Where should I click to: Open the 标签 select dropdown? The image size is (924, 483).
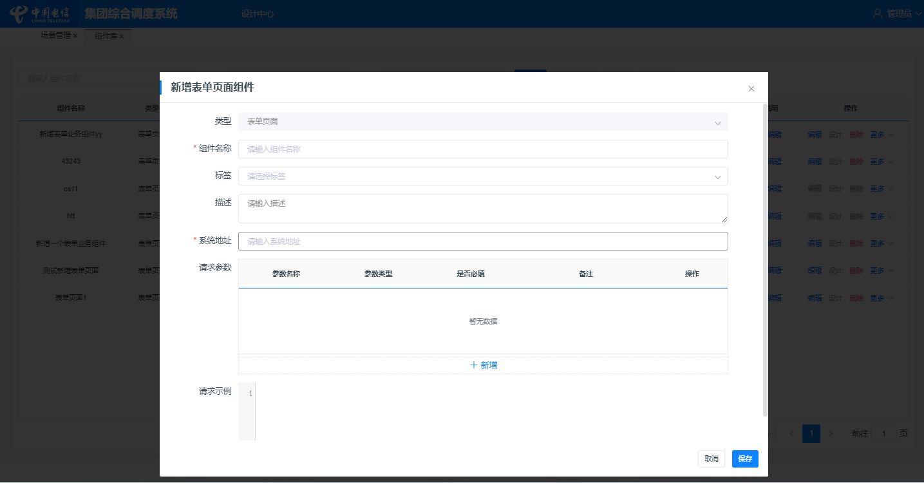[483, 176]
